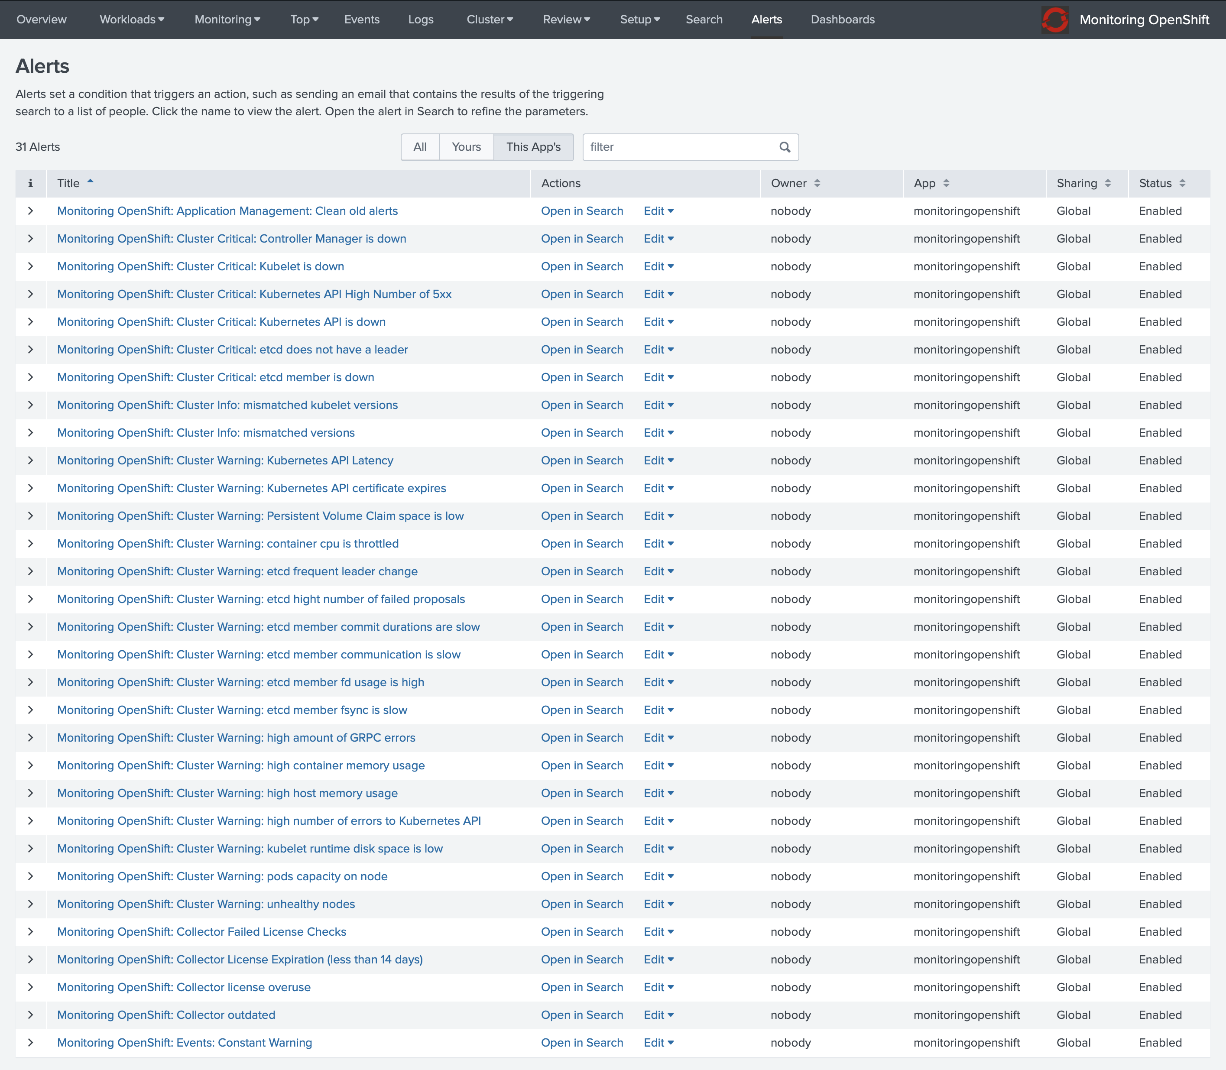Open in Search for high amount of GRPC errors
1226x1070 pixels.
tap(582, 738)
